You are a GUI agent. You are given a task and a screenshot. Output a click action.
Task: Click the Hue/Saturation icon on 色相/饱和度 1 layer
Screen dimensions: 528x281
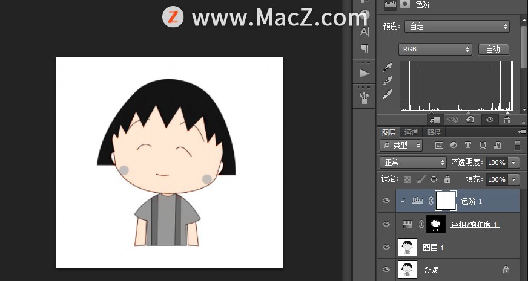408,225
